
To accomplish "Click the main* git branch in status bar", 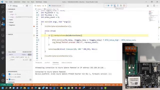I will coord(16,85).
